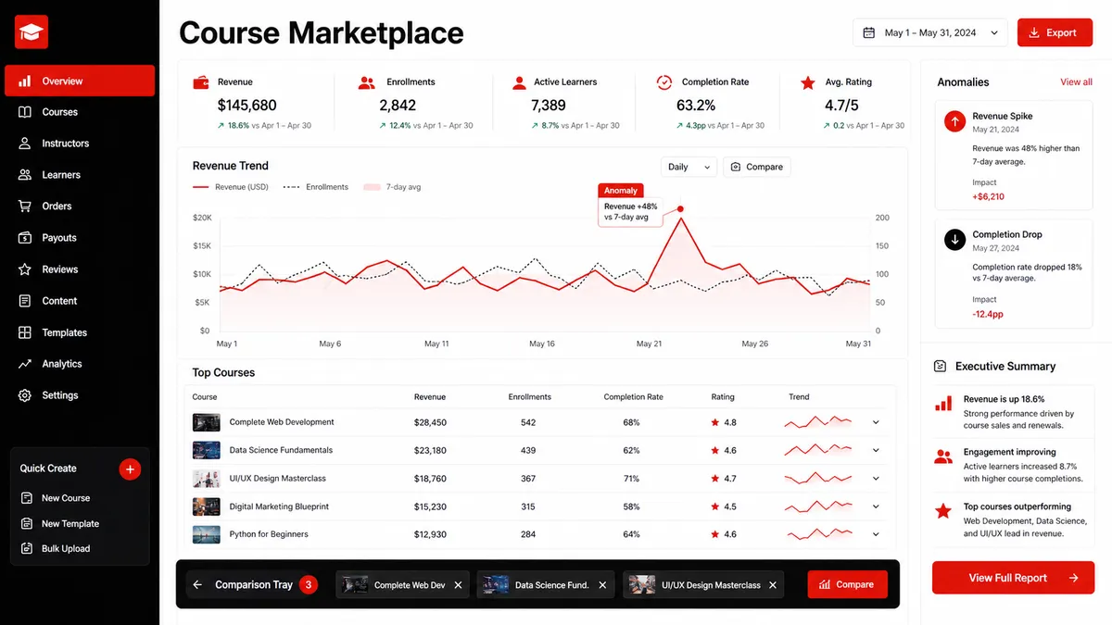Click the Compare button in Revenue Trend
This screenshot has width=1112, height=625.
tap(756, 167)
